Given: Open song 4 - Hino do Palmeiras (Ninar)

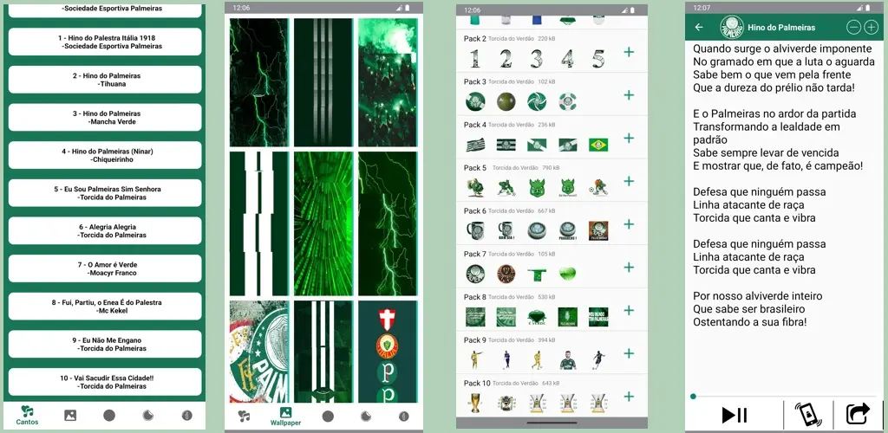Looking at the screenshot, I should tap(105, 156).
